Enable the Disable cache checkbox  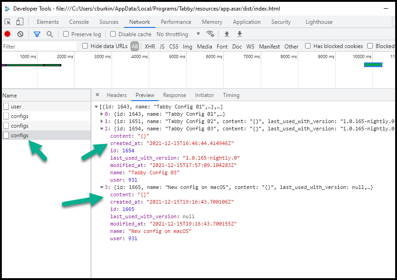coord(113,34)
